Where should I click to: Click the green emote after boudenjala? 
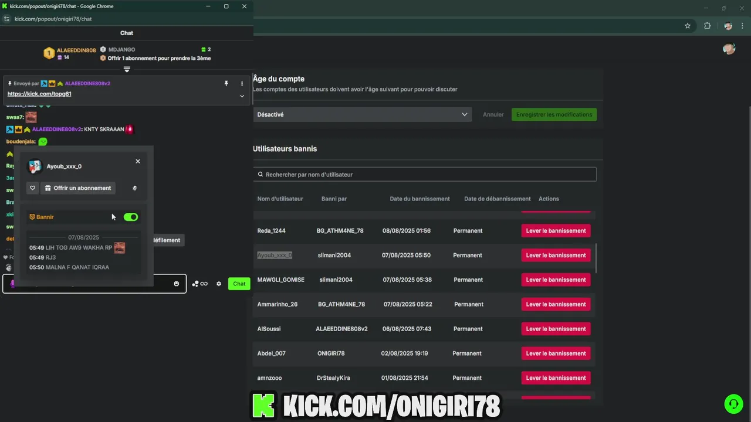tap(43, 141)
